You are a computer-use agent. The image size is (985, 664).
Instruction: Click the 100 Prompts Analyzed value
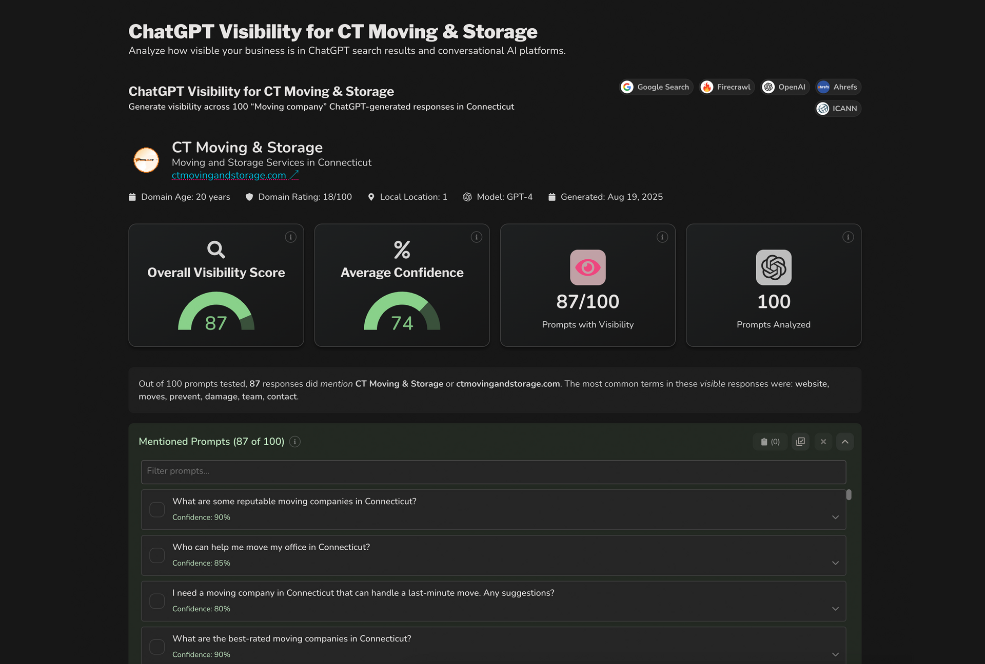[774, 302]
